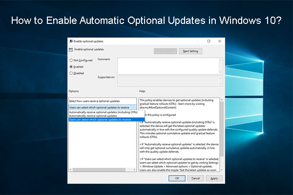This screenshot has height=195, width=293.
Task: Click OK to confirm the policy
Action: [177, 178]
